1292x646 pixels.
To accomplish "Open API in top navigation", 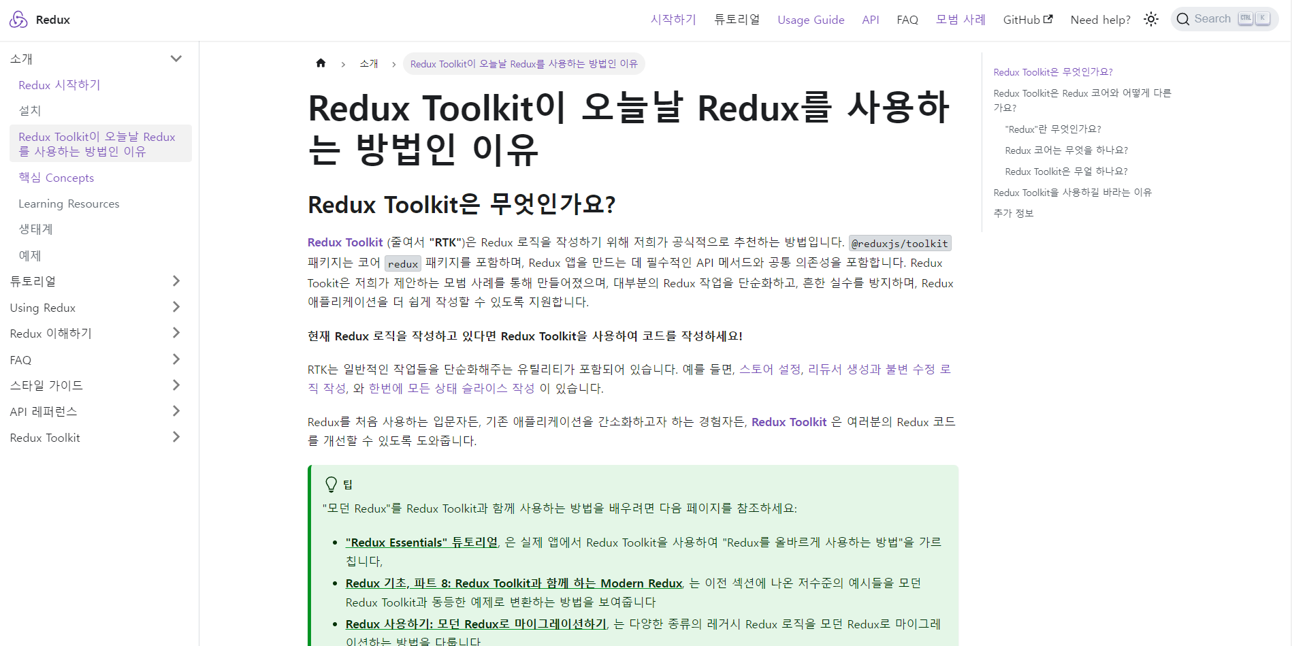I will pos(871,20).
